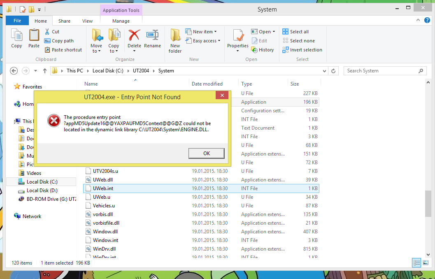The width and height of the screenshot is (435, 279).
Task: Click the Back navigation arrow
Action: tap(14, 71)
